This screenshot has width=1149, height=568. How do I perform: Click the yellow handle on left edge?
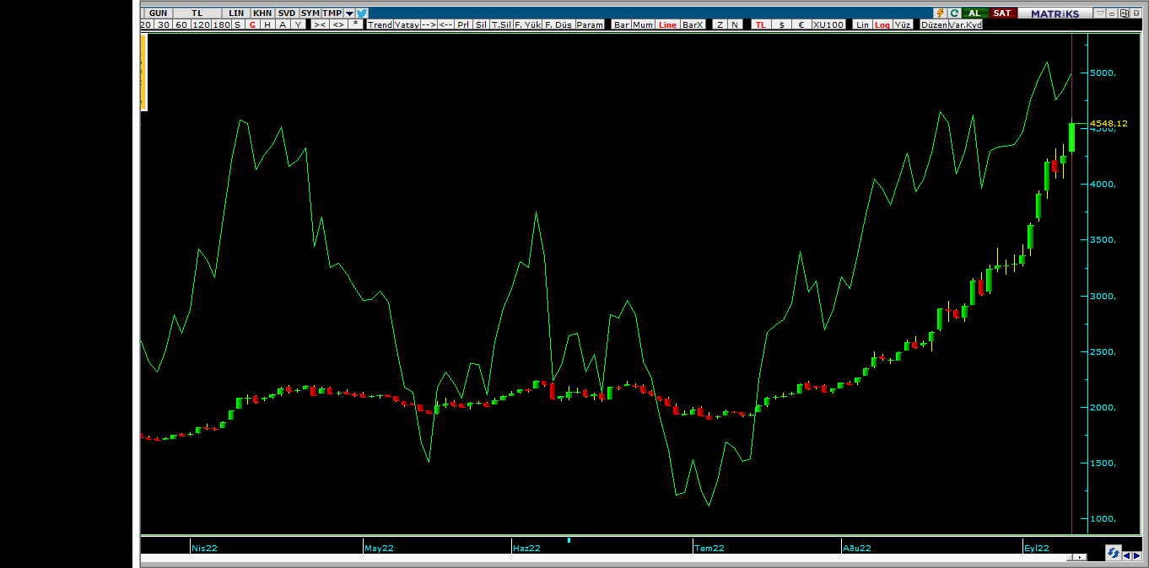pyautogui.click(x=143, y=72)
